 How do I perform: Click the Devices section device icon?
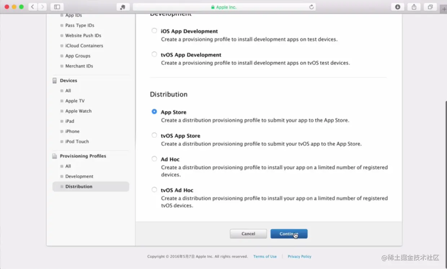coord(55,80)
